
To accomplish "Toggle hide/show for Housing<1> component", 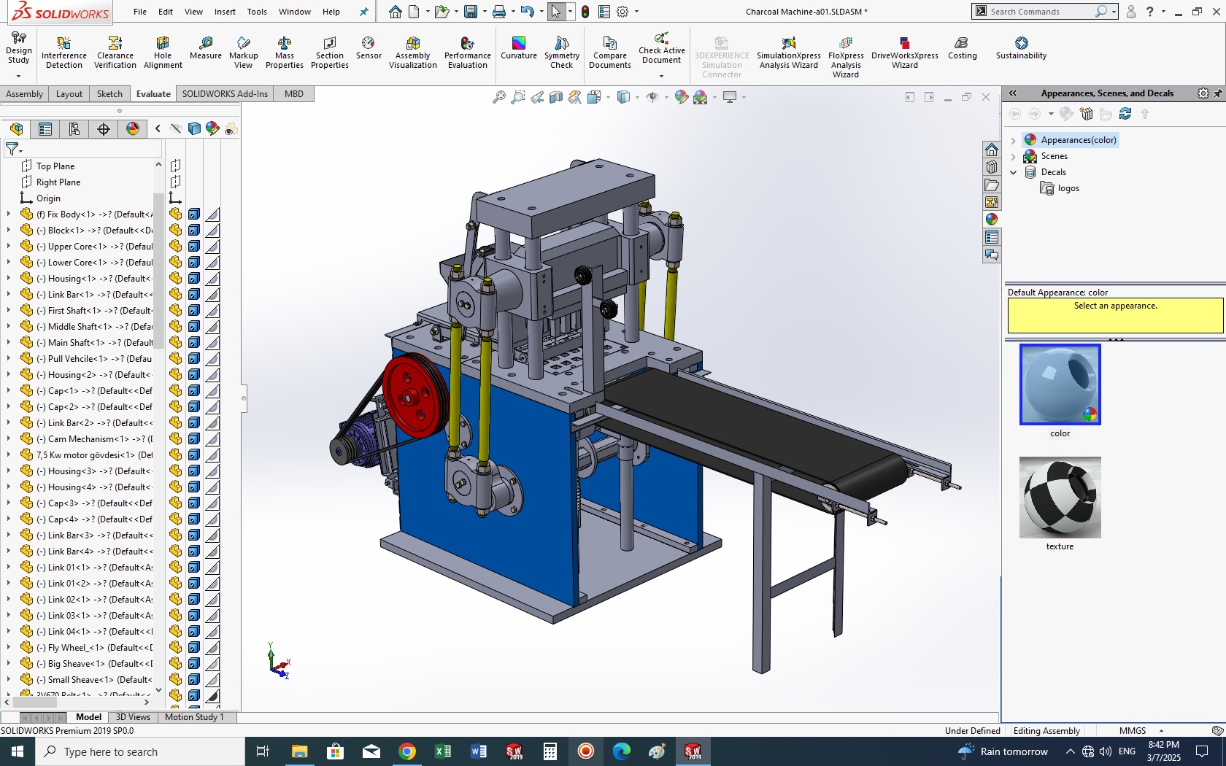I will click(176, 278).
